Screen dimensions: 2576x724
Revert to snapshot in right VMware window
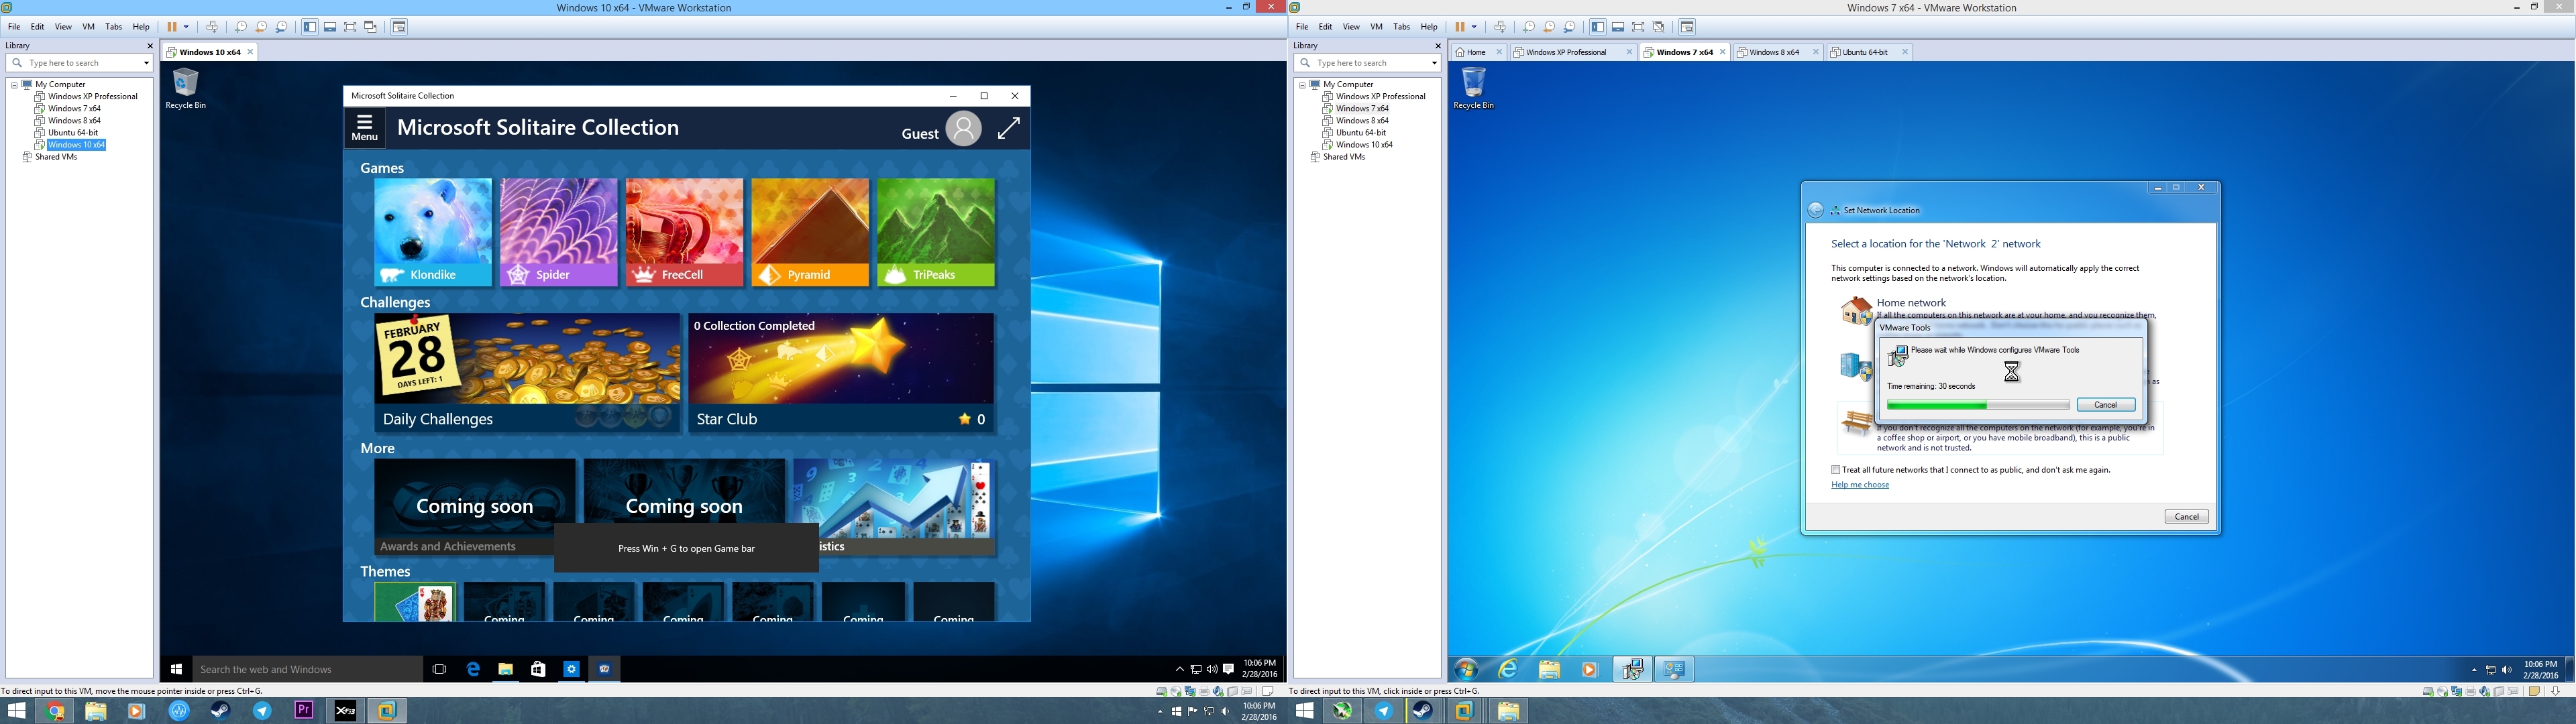point(1549,27)
